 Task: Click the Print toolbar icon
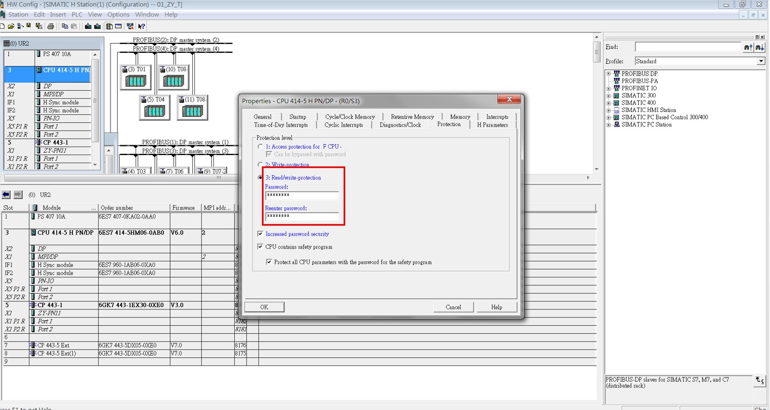pos(51,26)
